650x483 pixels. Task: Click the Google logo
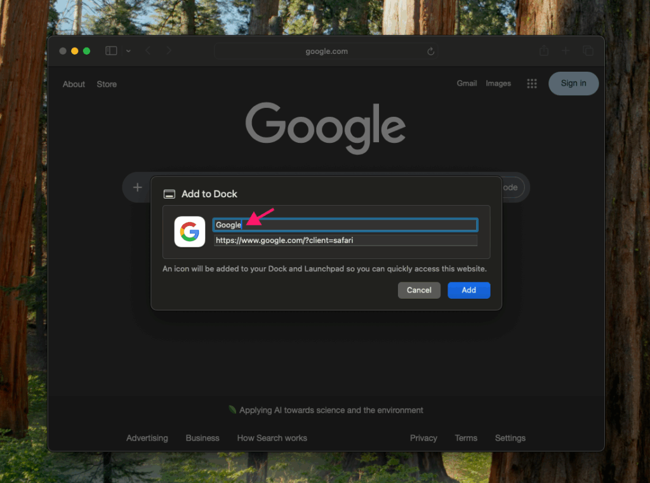(x=326, y=128)
